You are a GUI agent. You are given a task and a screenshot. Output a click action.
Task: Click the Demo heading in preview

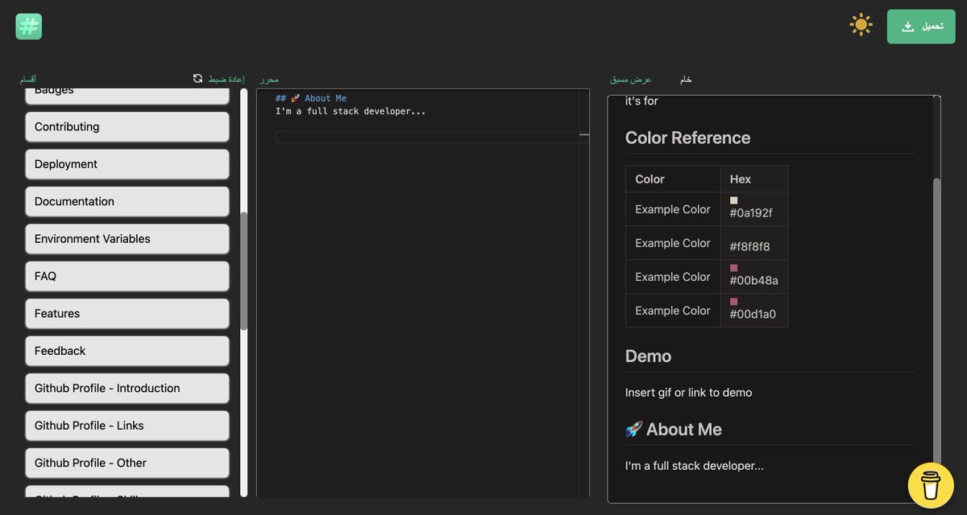click(x=649, y=356)
